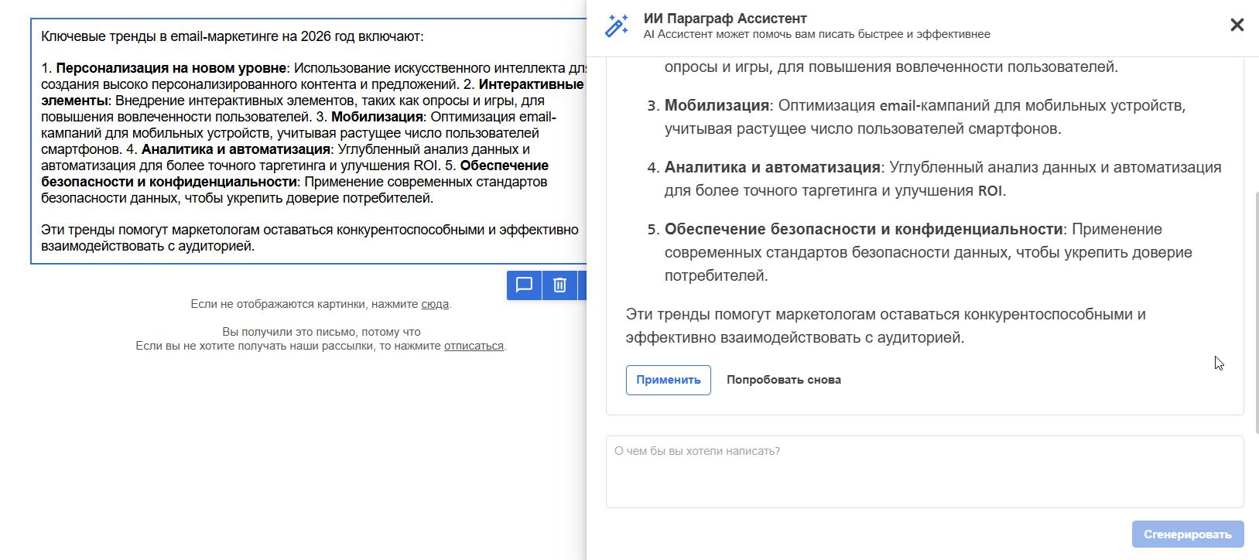The height and width of the screenshot is (560, 1259).
Task: Click bold 'Мобилизация' heading in assistant result
Action: 717,105
